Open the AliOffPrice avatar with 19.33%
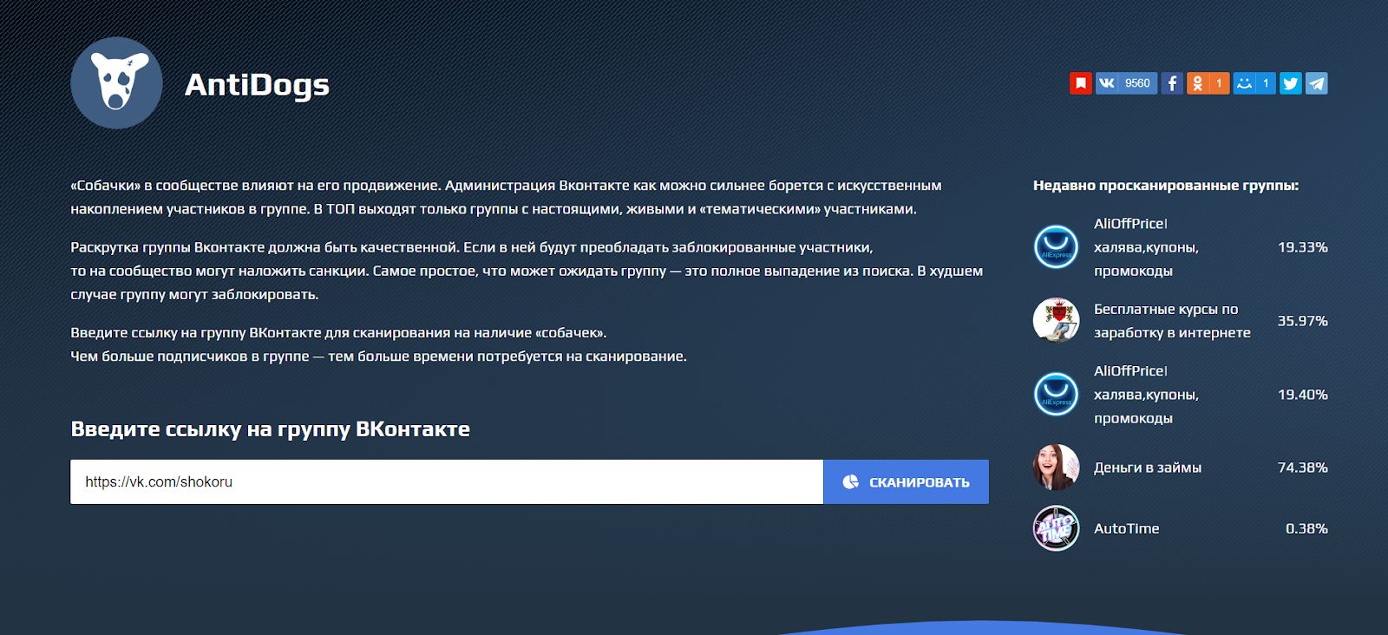This screenshot has width=1388, height=635. coord(1056,247)
